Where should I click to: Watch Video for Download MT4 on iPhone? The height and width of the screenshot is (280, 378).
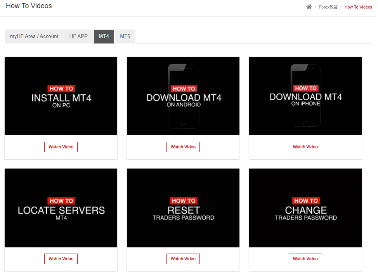305,147
